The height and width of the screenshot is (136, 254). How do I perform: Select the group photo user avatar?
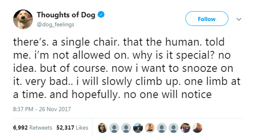pyautogui.click(x=185, y=127)
